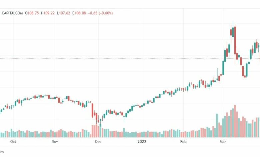The height and width of the screenshot is (157, 260).
Task: Click the tall green volume bar before Mar
Action: (x=217, y=126)
